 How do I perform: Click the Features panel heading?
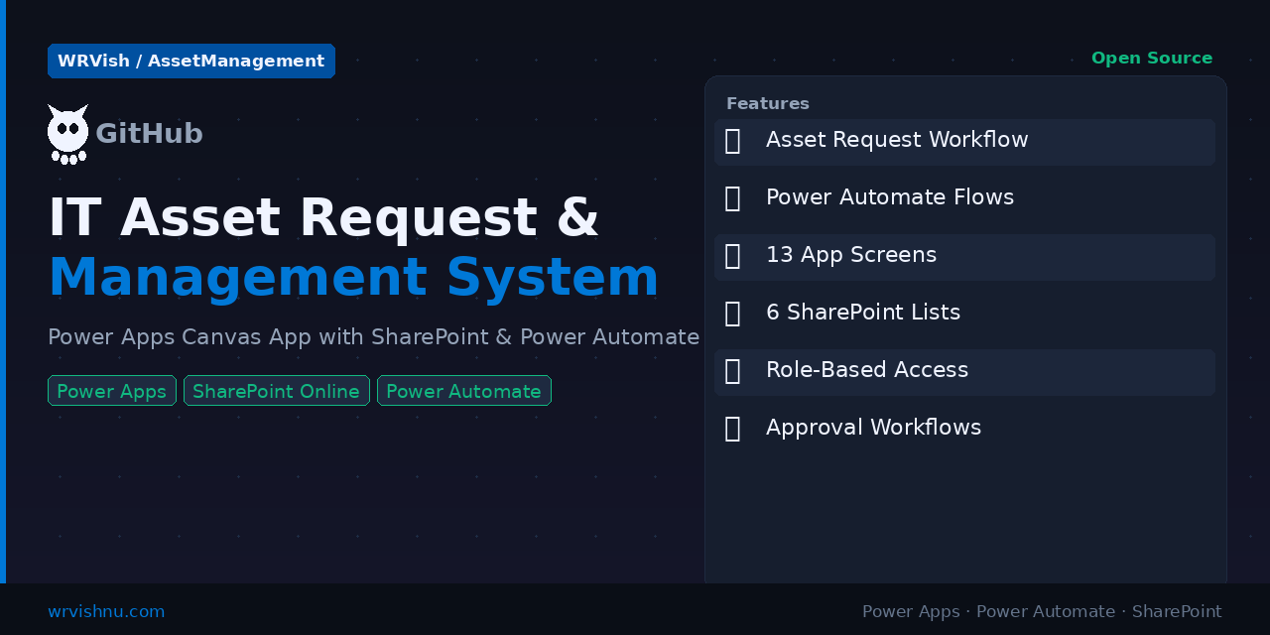coord(768,103)
